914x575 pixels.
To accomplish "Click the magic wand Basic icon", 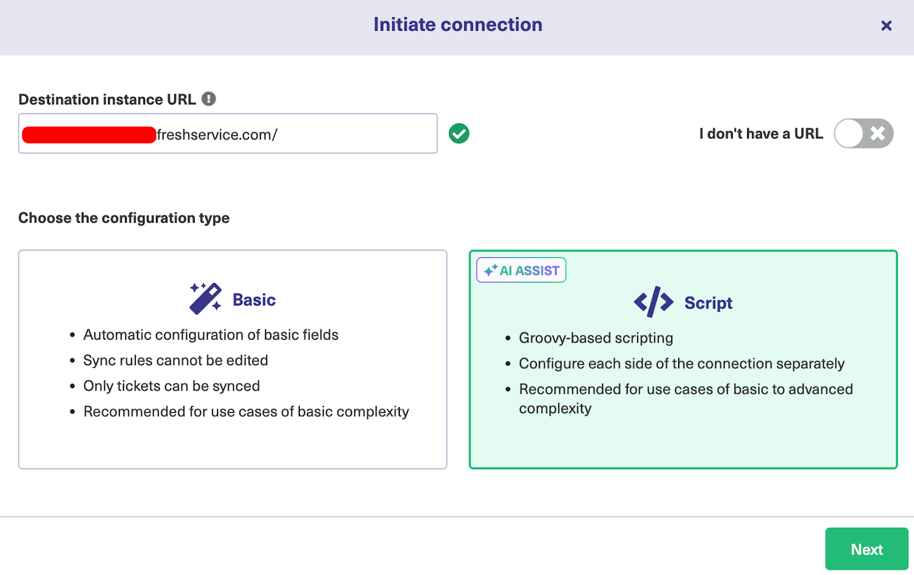I will [x=205, y=298].
